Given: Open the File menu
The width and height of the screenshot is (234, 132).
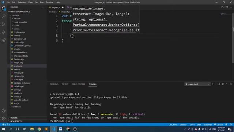Looking at the screenshot, I should point(8,3).
